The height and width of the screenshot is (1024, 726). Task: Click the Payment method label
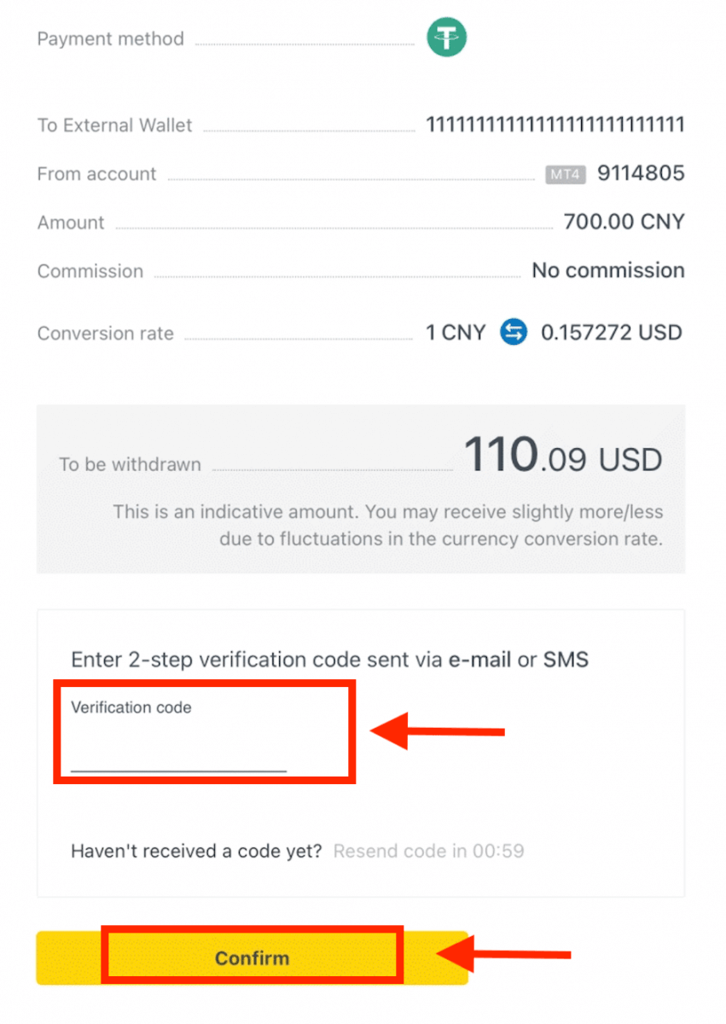click(x=110, y=38)
